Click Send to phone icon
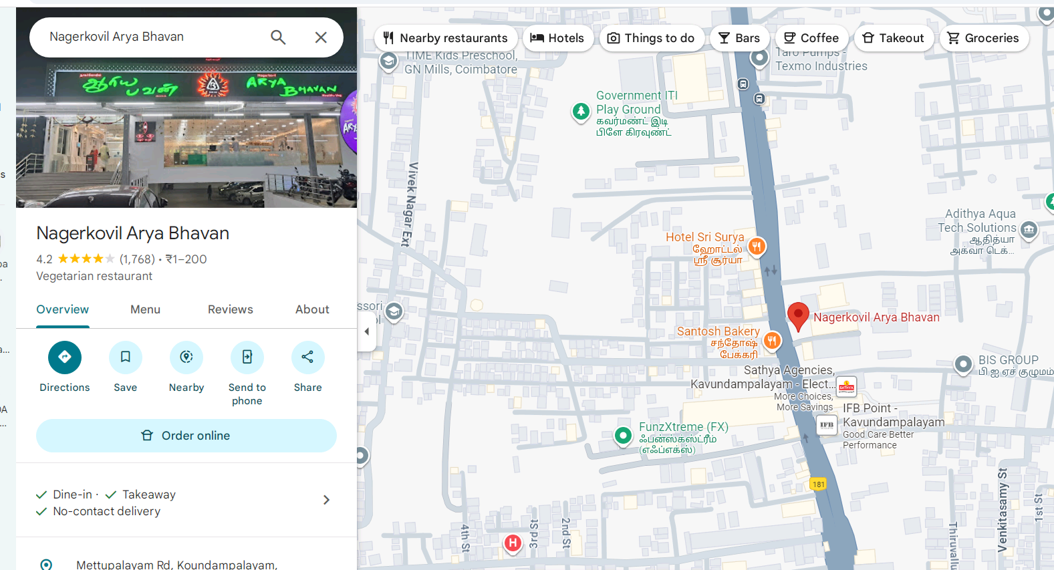This screenshot has width=1054, height=570. 247,358
